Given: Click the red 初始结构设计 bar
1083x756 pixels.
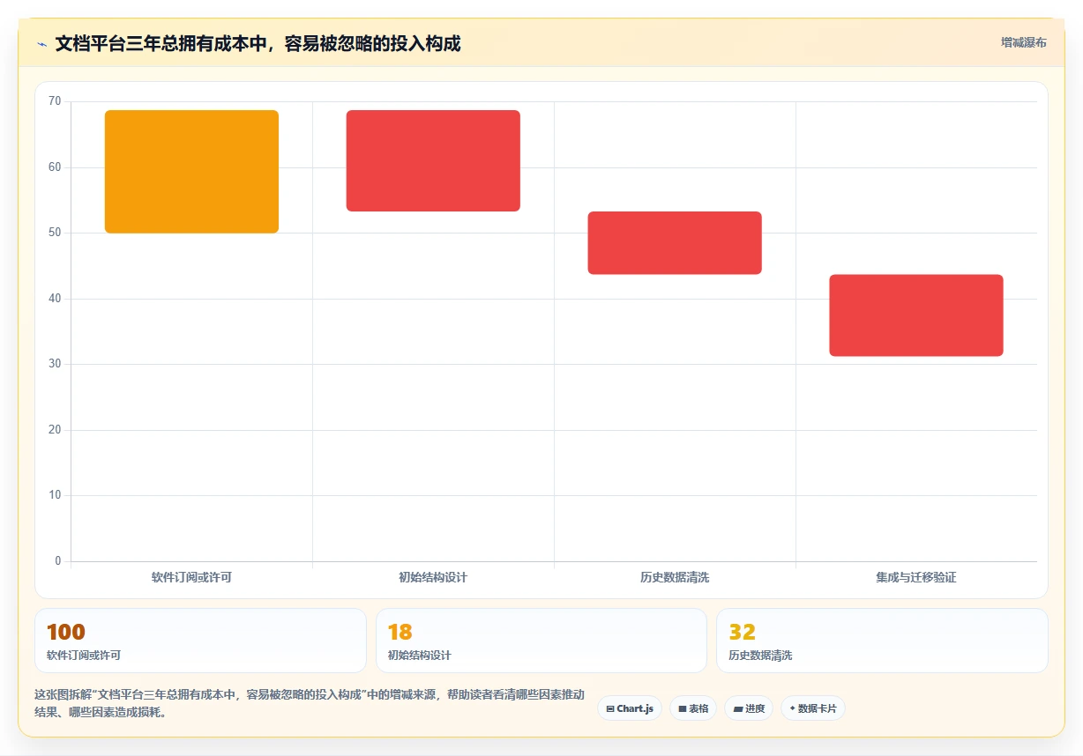Looking at the screenshot, I should [x=433, y=160].
